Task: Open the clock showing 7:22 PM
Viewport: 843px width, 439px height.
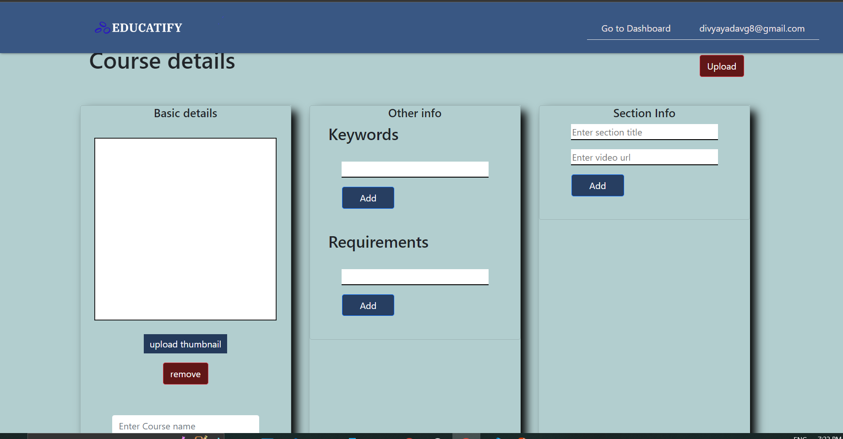Action: coord(830,437)
